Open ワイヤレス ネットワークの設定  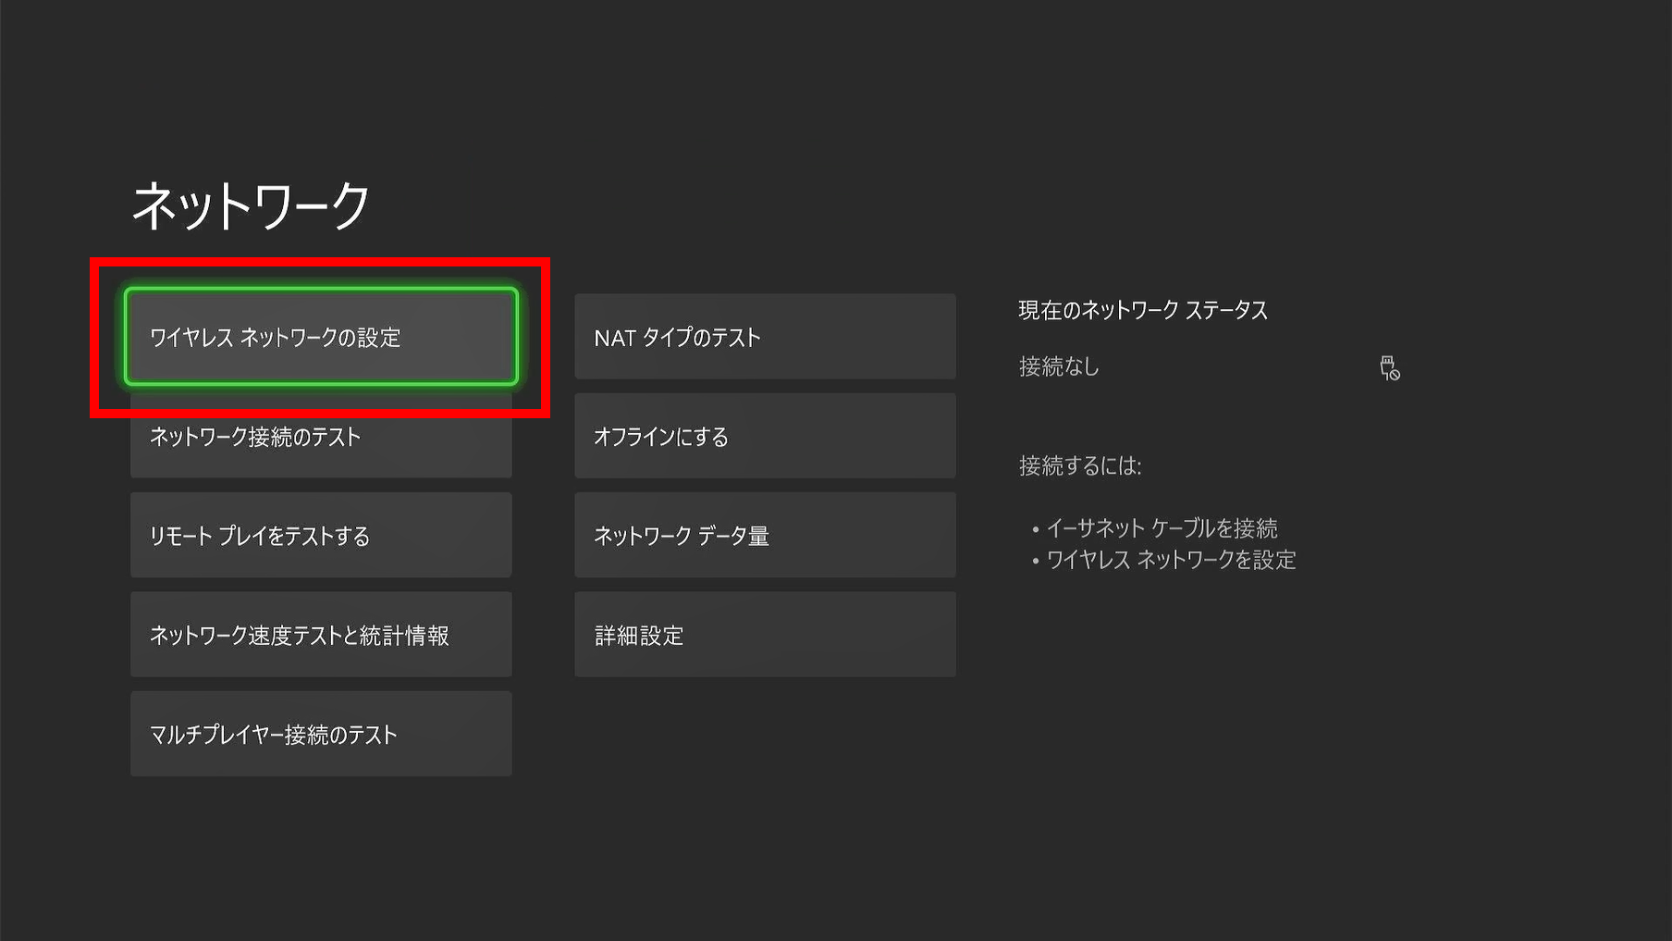click(321, 337)
